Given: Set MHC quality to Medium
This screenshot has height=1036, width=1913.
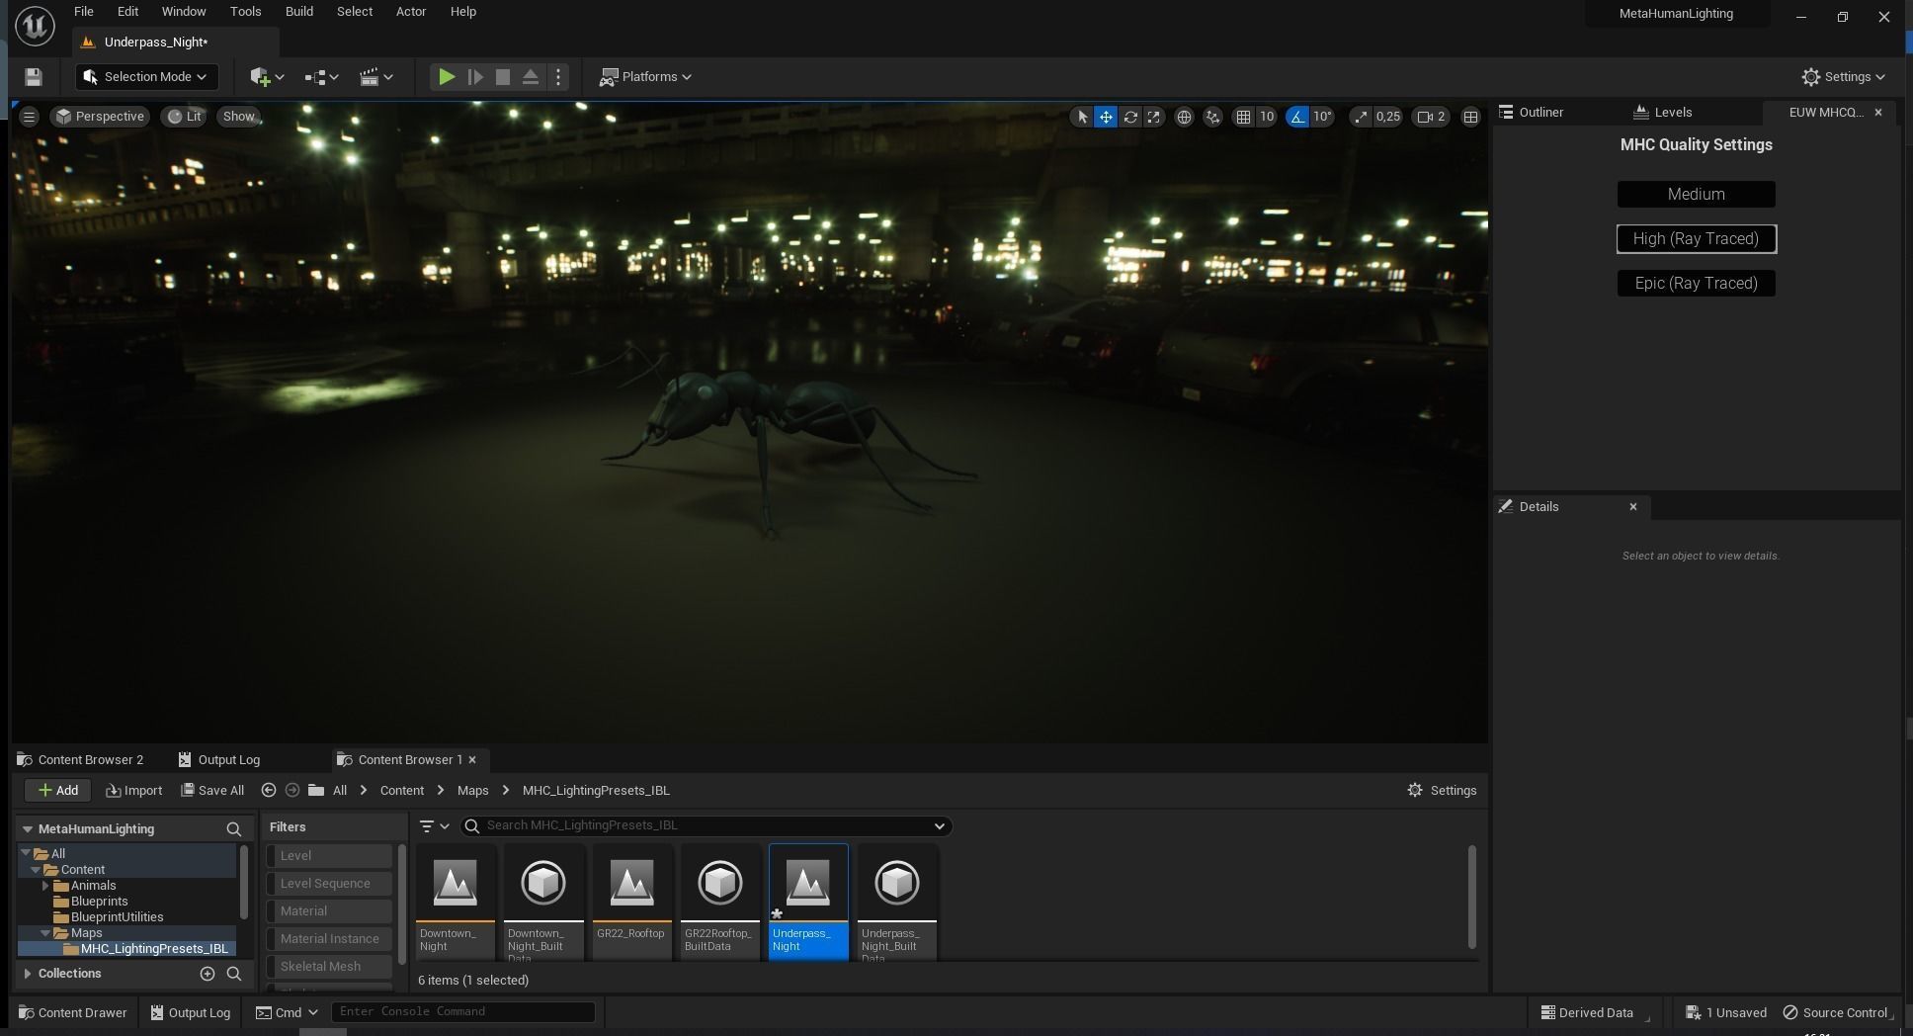Looking at the screenshot, I should click(x=1696, y=195).
